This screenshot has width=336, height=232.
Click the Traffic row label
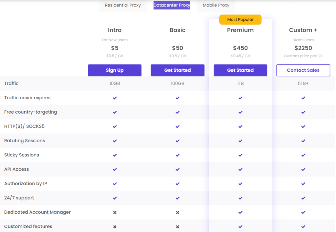click(x=11, y=84)
